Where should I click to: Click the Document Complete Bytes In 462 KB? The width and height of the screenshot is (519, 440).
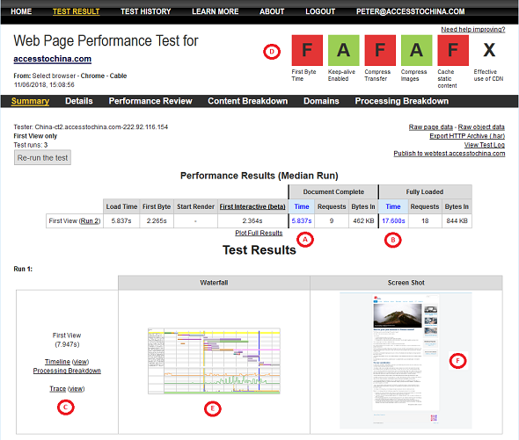click(363, 220)
